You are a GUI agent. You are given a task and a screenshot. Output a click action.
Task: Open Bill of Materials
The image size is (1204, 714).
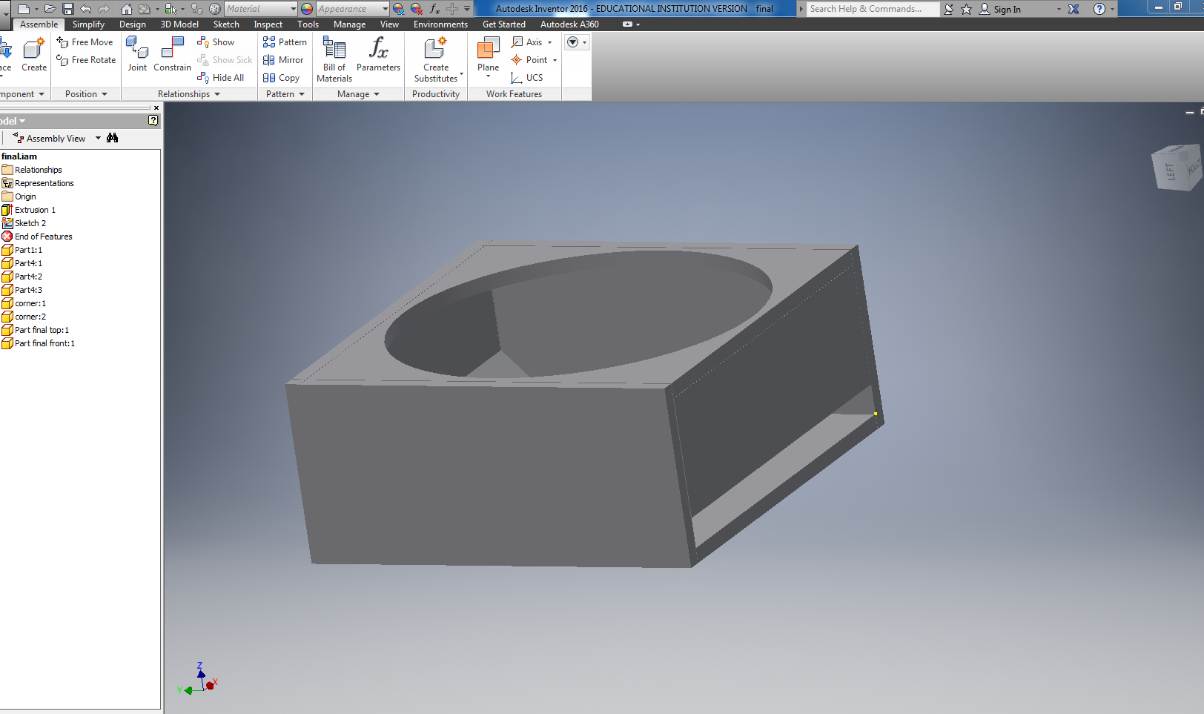tap(334, 59)
